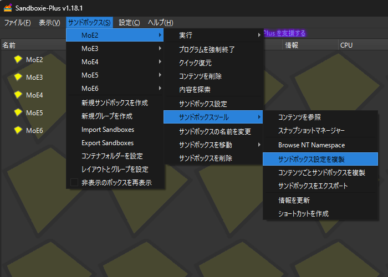The image size is (388, 277).
Task: Select Browse NT Namespace
Action: click(320, 145)
